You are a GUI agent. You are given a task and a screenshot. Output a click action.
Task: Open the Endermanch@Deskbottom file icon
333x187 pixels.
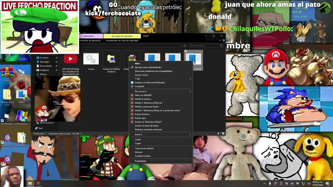click(111, 59)
